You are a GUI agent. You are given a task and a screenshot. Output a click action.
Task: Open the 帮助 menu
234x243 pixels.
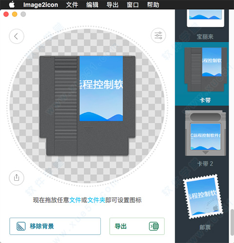(x=153, y=4)
